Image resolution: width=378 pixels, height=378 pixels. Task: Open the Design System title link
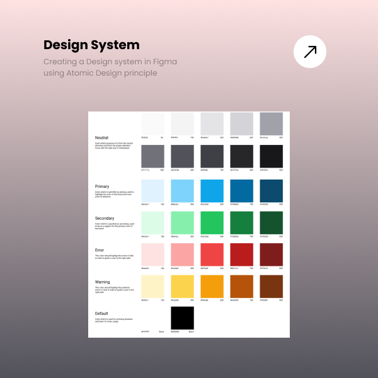(91, 45)
